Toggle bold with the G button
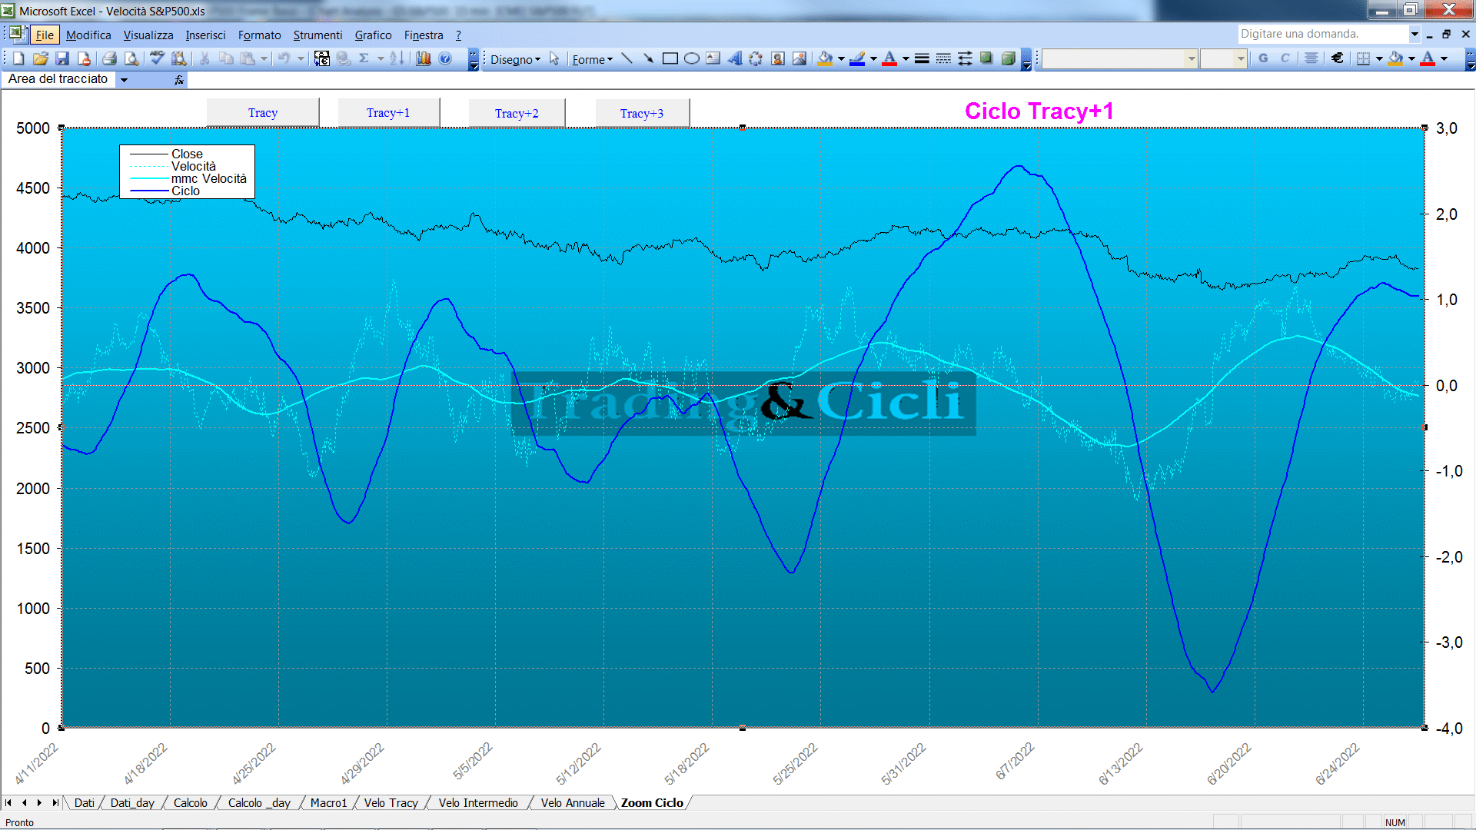The width and height of the screenshot is (1476, 830). click(1263, 58)
